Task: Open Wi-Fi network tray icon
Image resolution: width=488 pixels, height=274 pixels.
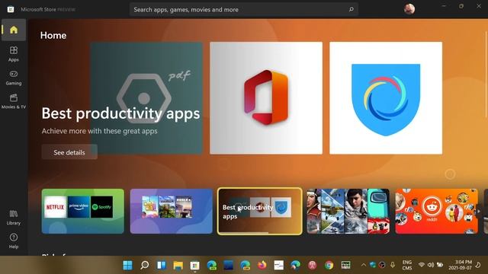Action: tap(422, 265)
